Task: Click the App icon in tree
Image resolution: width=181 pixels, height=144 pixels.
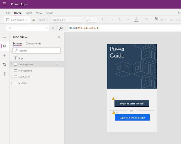Action: pyautogui.click(x=15, y=58)
